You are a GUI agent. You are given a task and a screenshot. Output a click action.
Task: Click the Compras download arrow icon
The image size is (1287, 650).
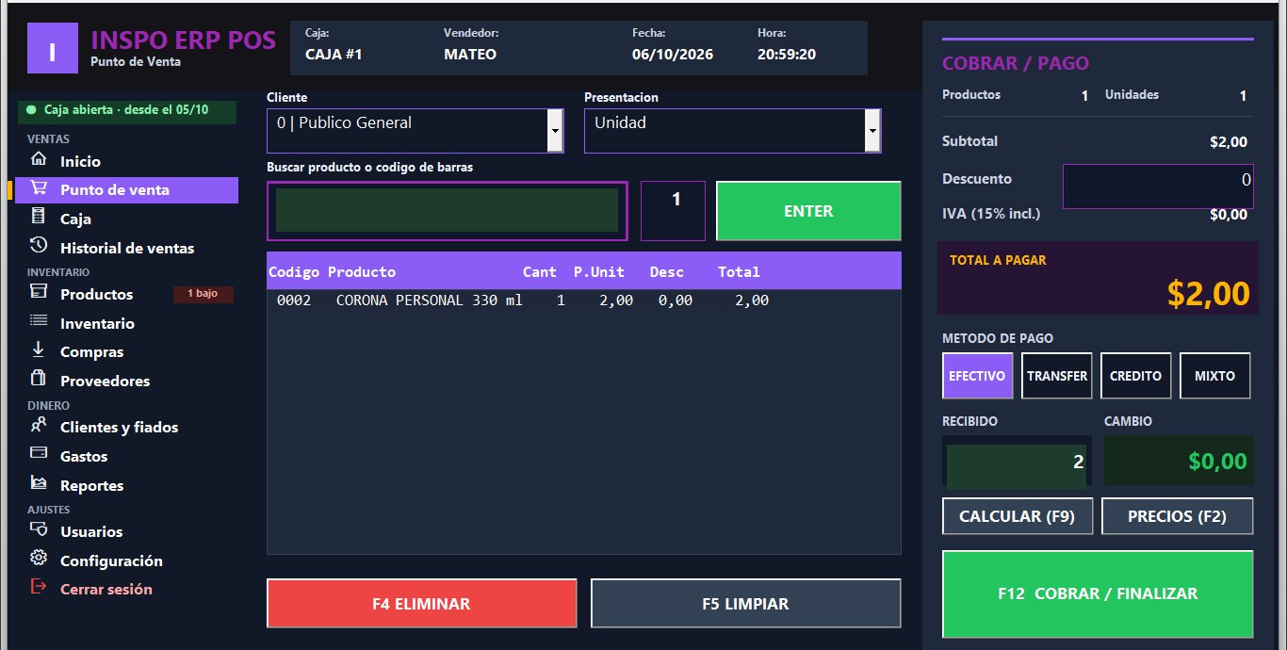coord(39,349)
